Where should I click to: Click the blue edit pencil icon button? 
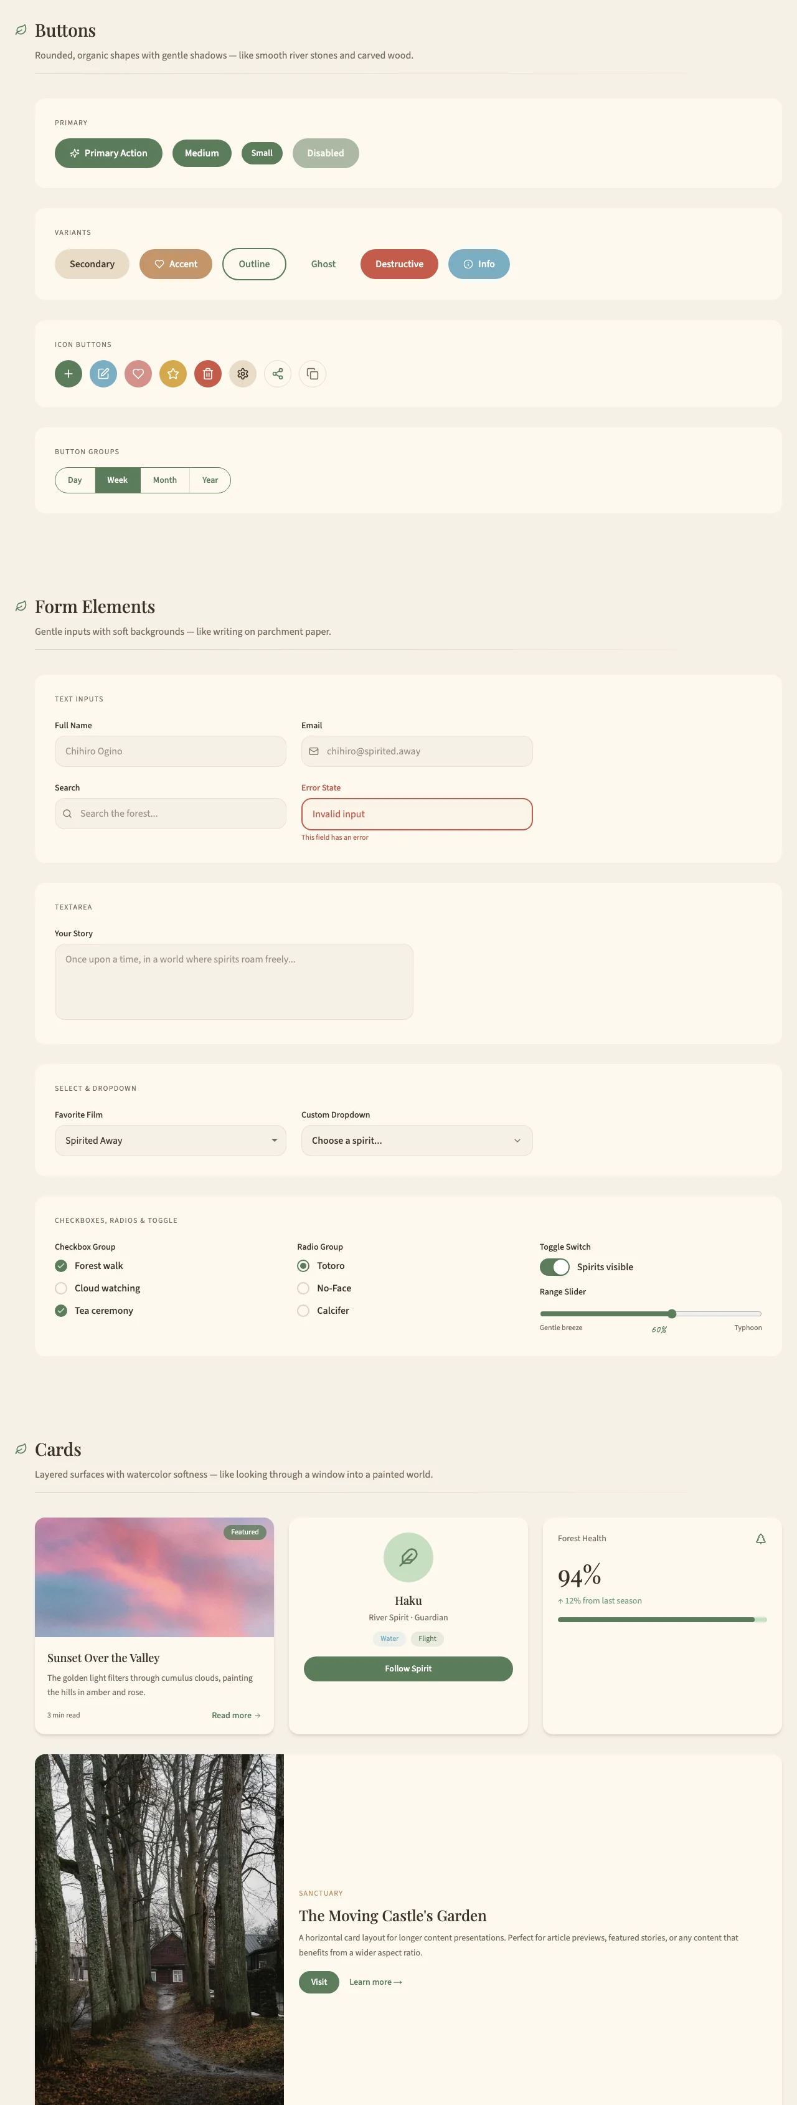tap(103, 373)
